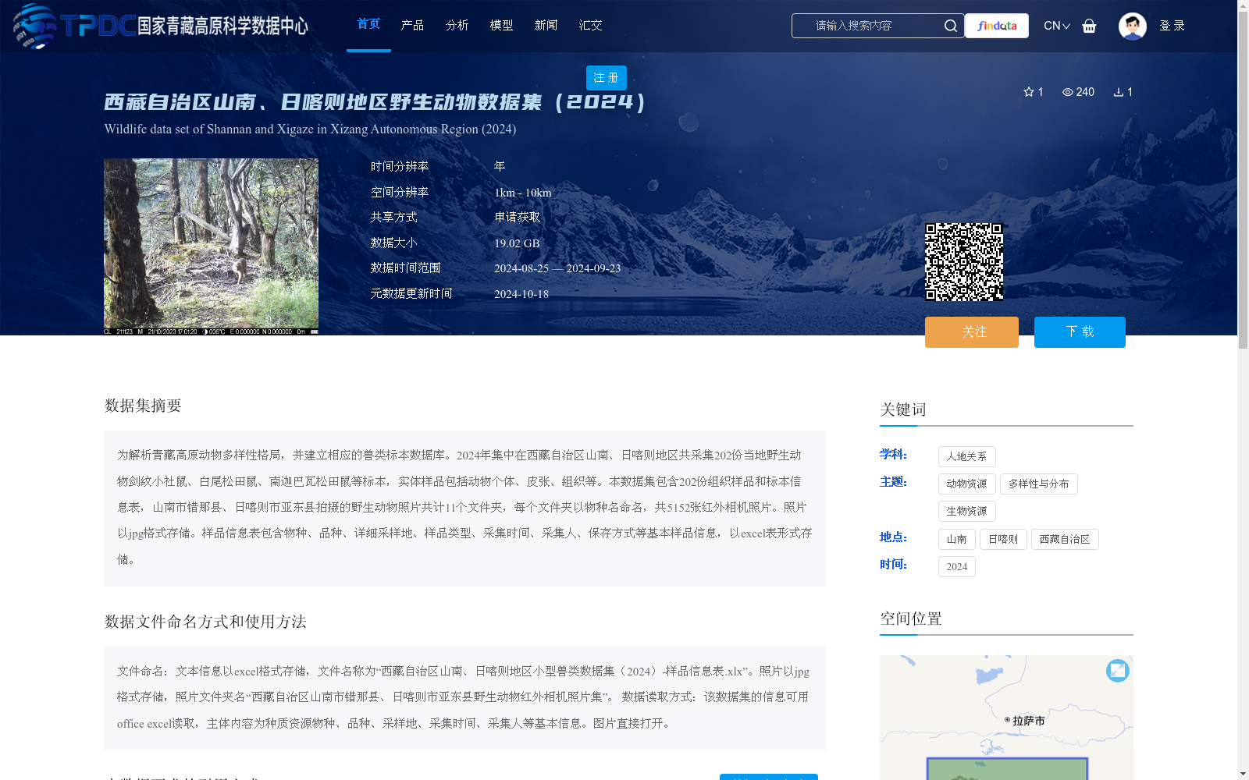
Task: Select the 生物资源 keyword tag
Action: (966, 511)
